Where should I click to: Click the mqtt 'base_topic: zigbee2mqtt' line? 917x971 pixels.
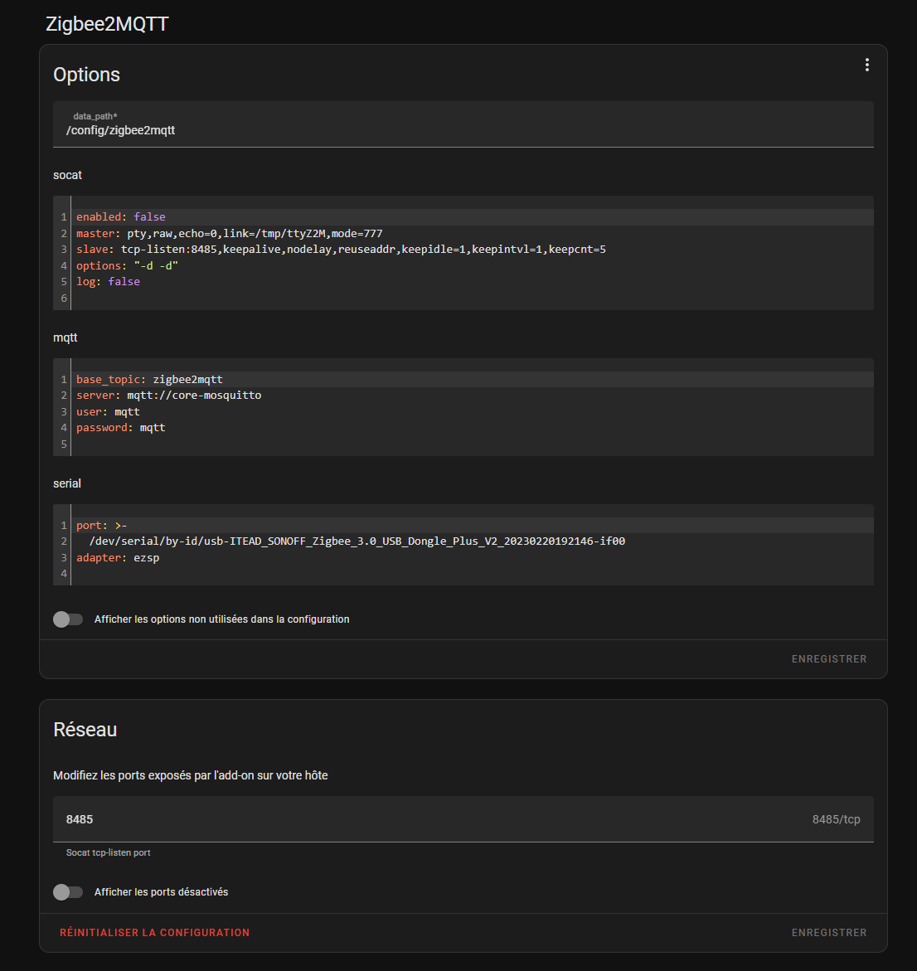[149, 380]
